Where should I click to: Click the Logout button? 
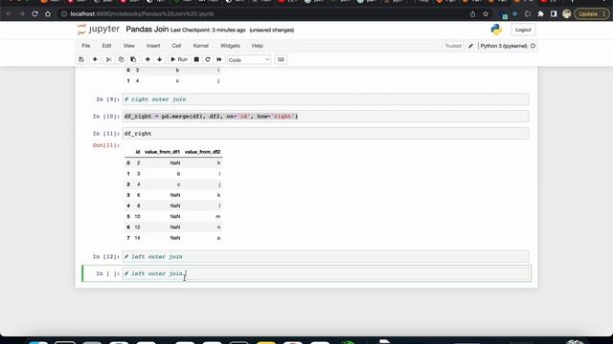(523, 30)
